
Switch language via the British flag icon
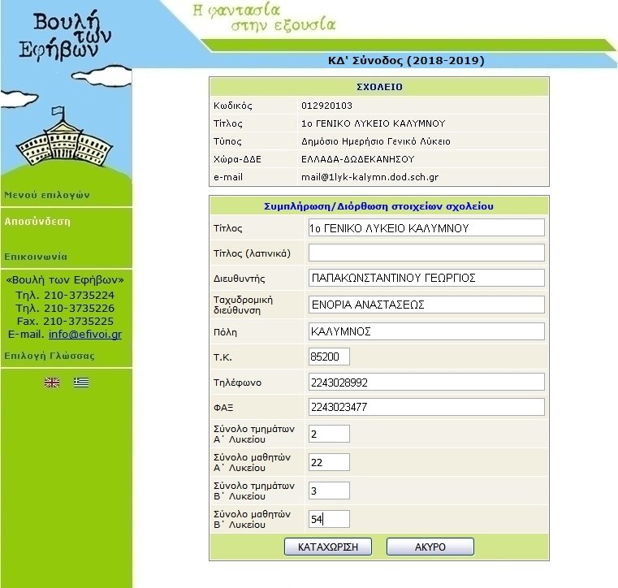52,383
